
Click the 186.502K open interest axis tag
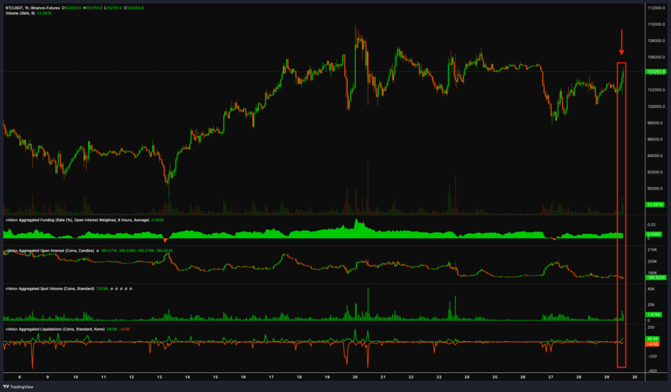[x=655, y=277]
